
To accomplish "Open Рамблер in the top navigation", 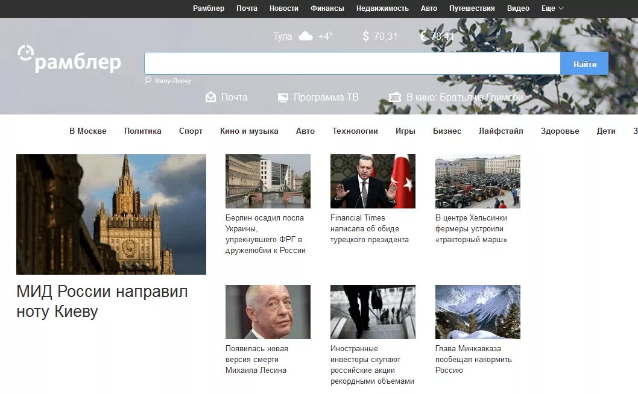I will 208,8.
